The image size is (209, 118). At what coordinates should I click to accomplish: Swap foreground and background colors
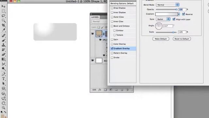point(5,112)
